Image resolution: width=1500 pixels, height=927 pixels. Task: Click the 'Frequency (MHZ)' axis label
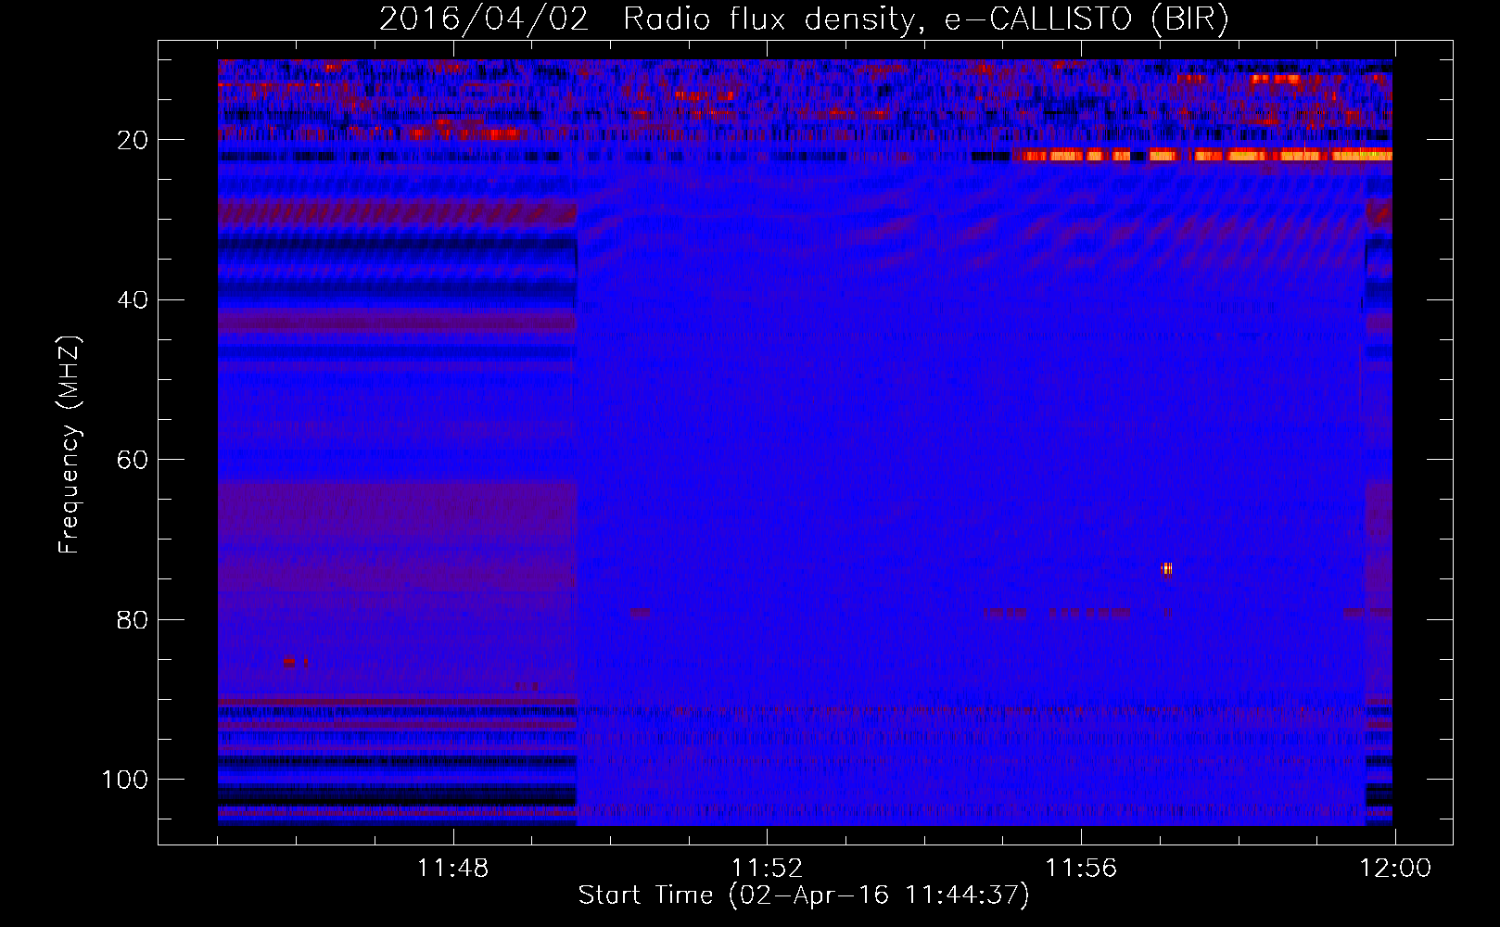tap(70, 445)
